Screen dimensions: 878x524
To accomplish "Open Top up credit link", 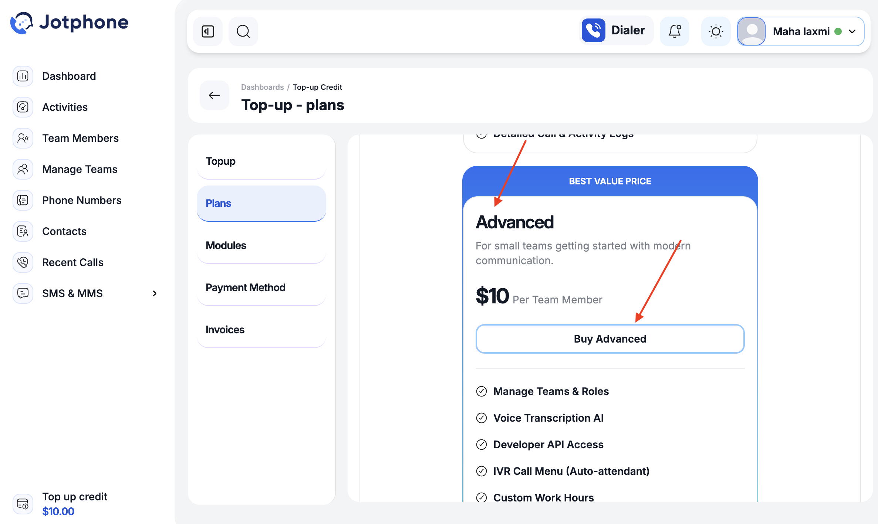I will point(75,497).
